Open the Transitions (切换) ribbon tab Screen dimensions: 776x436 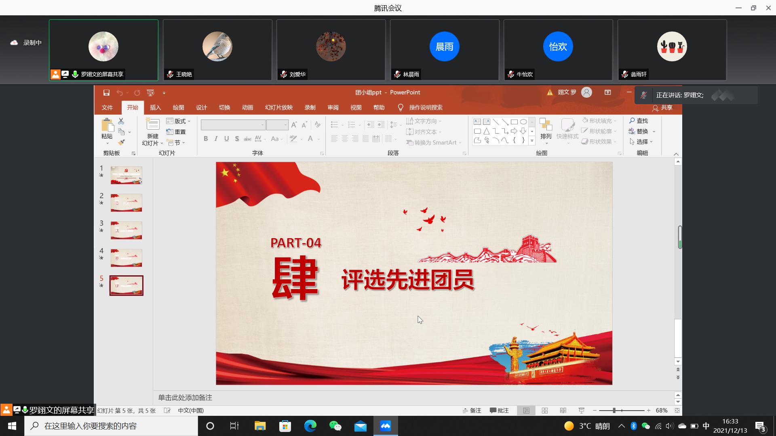coord(225,107)
